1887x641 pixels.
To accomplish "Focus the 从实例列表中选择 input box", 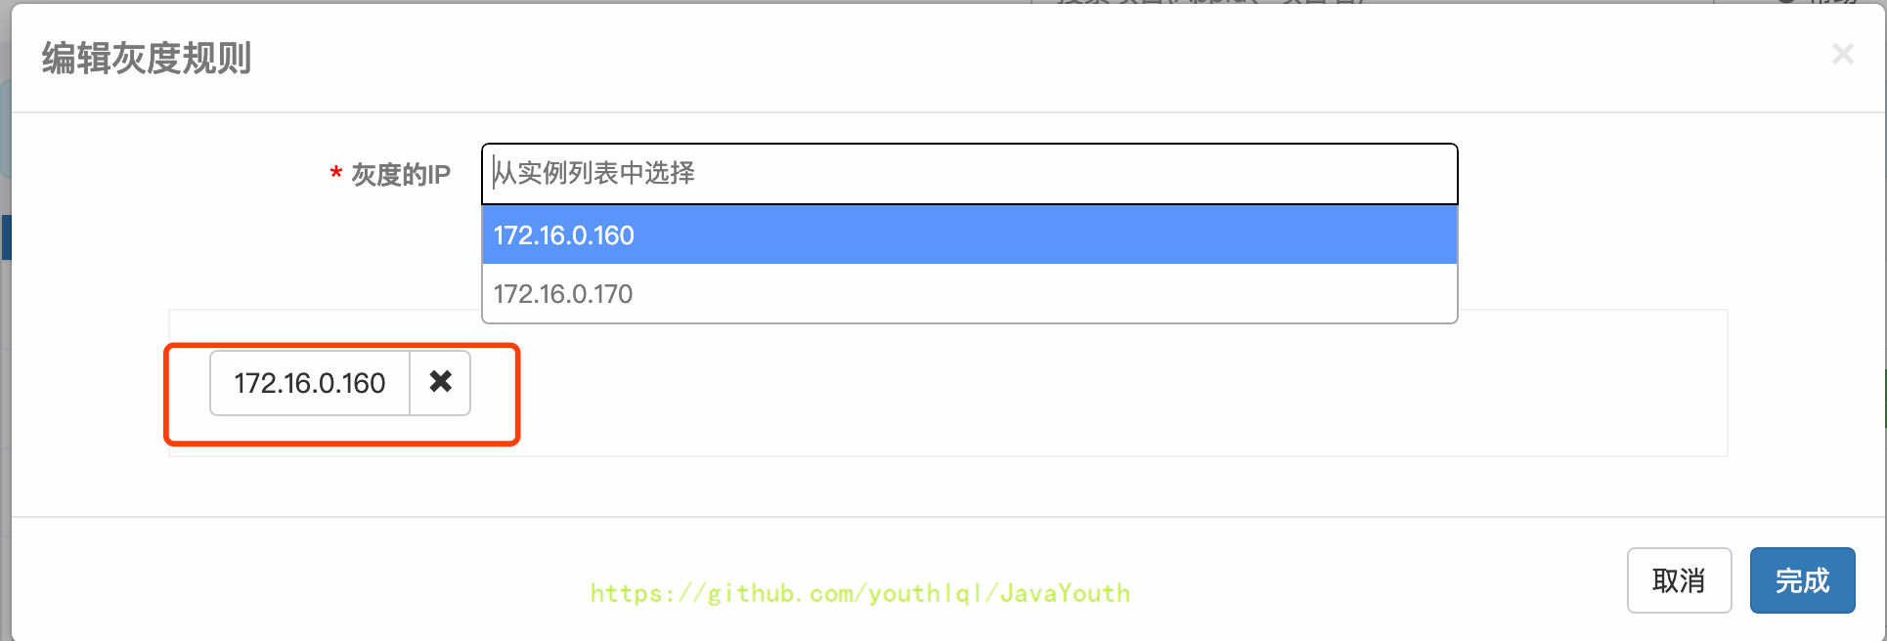I will (x=969, y=174).
